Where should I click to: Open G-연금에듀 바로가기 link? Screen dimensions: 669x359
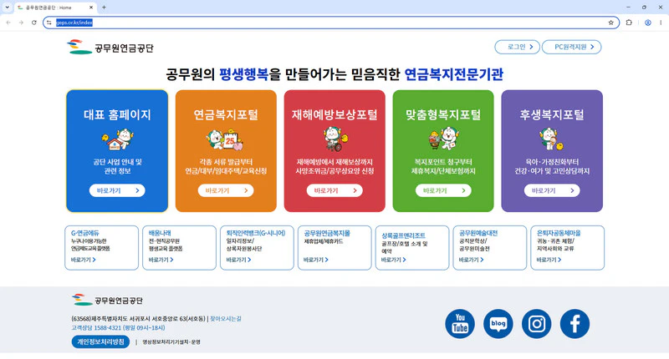(x=83, y=260)
